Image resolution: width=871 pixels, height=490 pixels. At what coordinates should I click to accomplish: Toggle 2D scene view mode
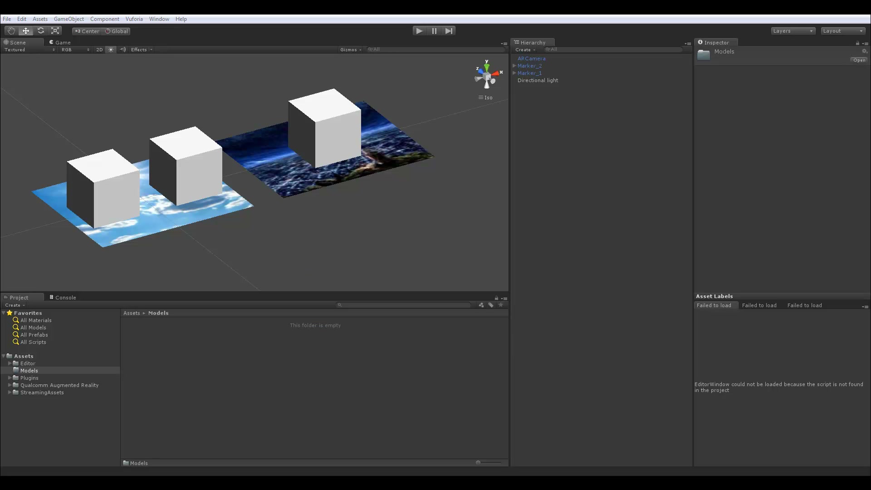pyautogui.click(x=99, y=49)
